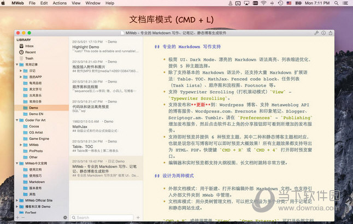
Task: Select the 古风音乐 folder
Action: click(x=35, y=96)
